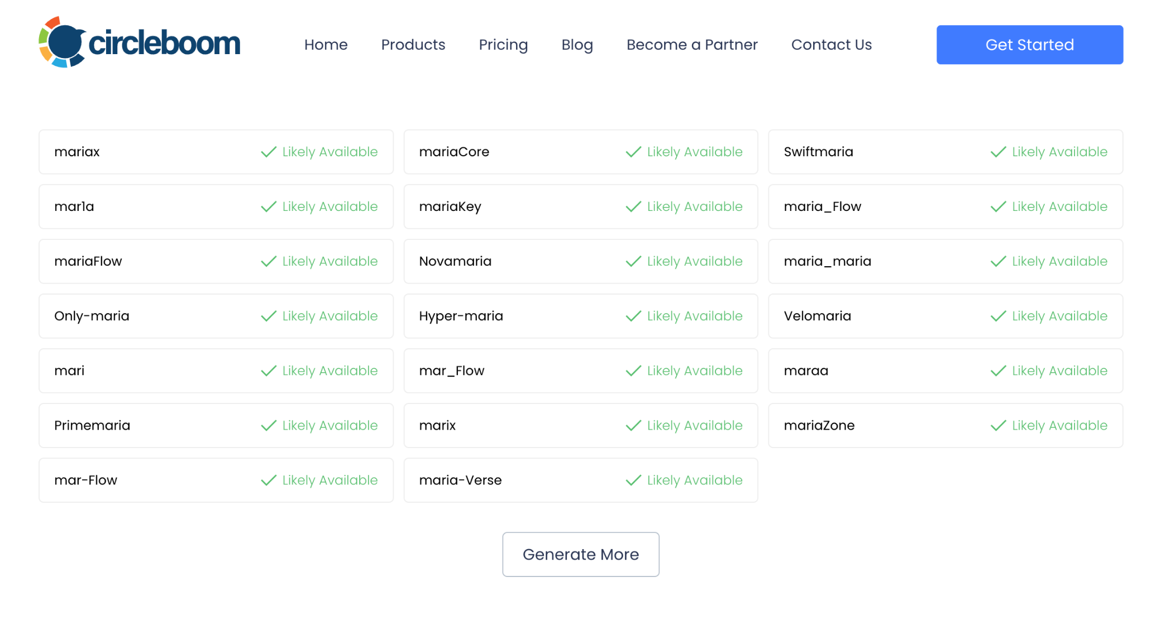Click the Generate More button
Image resolution: width=1156 pixels, height=625 pixels.
(581, 554)
